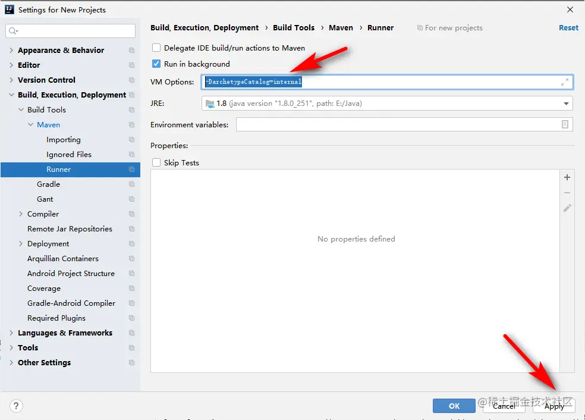Screen dimensions: 585x420
Task: Click the JDK folder icon in JRE field
Action: click(x=210, y=104)
